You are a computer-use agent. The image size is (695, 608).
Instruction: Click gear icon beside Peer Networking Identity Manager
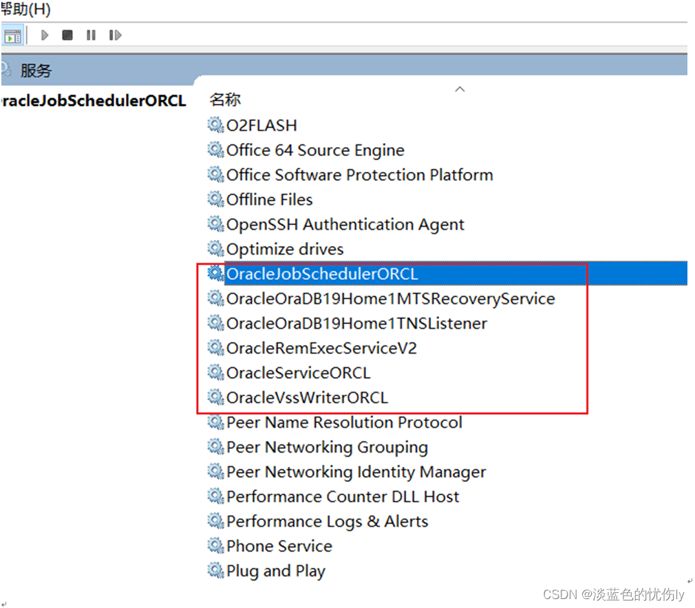(x=216, y=472)
